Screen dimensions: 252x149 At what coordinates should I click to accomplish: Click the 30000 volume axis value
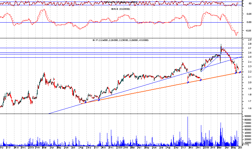pos(248,136)
